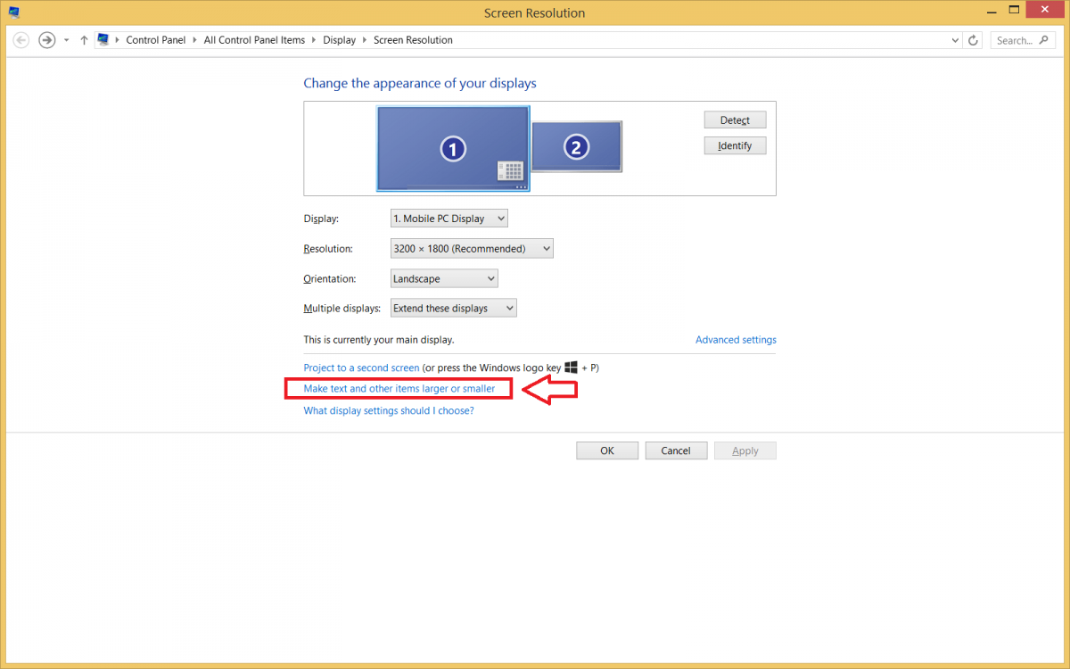The width and height of the screenshot is (1070, 669).
Task: Click the arrow after Display breadcrumb
Action: 365,40
